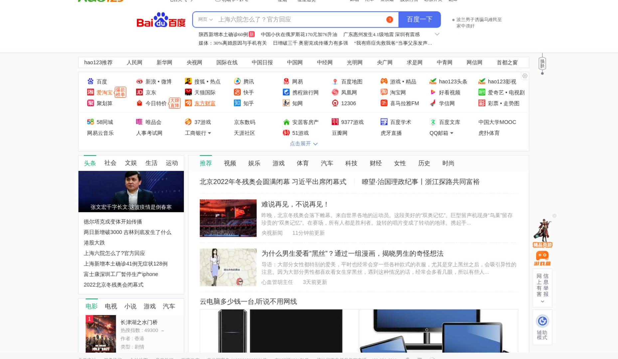Click the 换肤 skin changer tag
The width and height of the screenshot is (618, 359).
(542, 63)
